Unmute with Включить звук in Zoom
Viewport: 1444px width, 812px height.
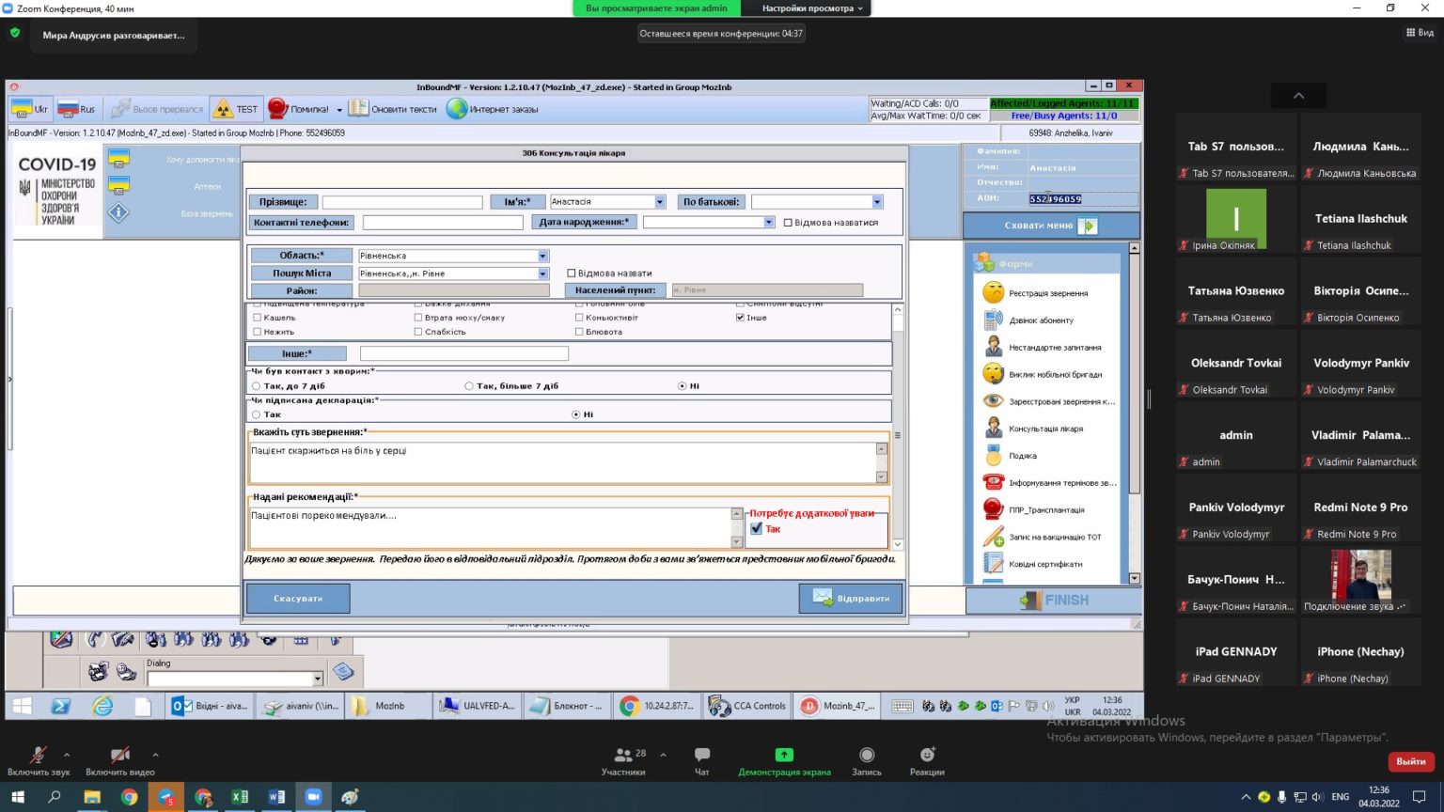click(x=39, y=761)
